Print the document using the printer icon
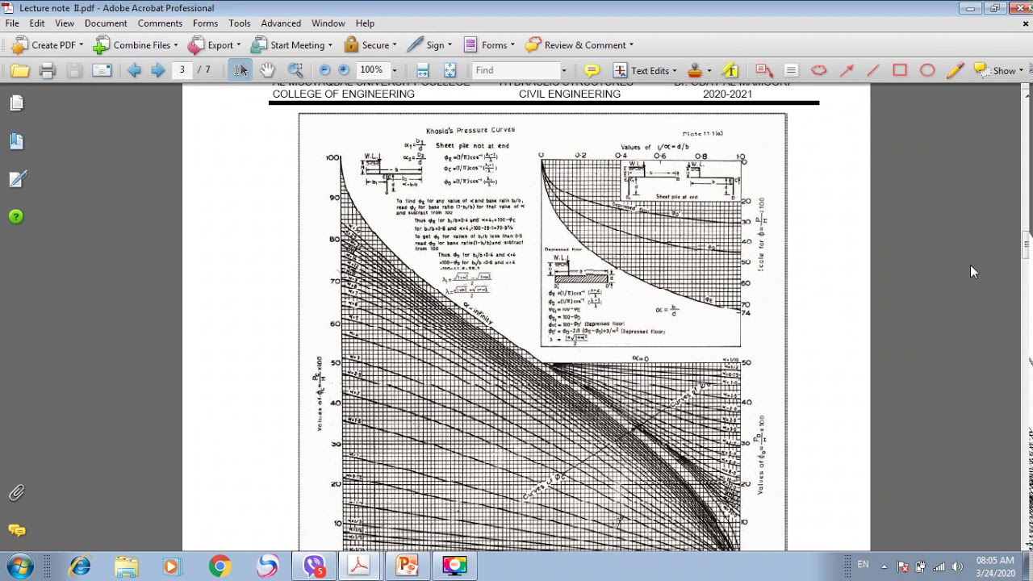 (47, 70)
